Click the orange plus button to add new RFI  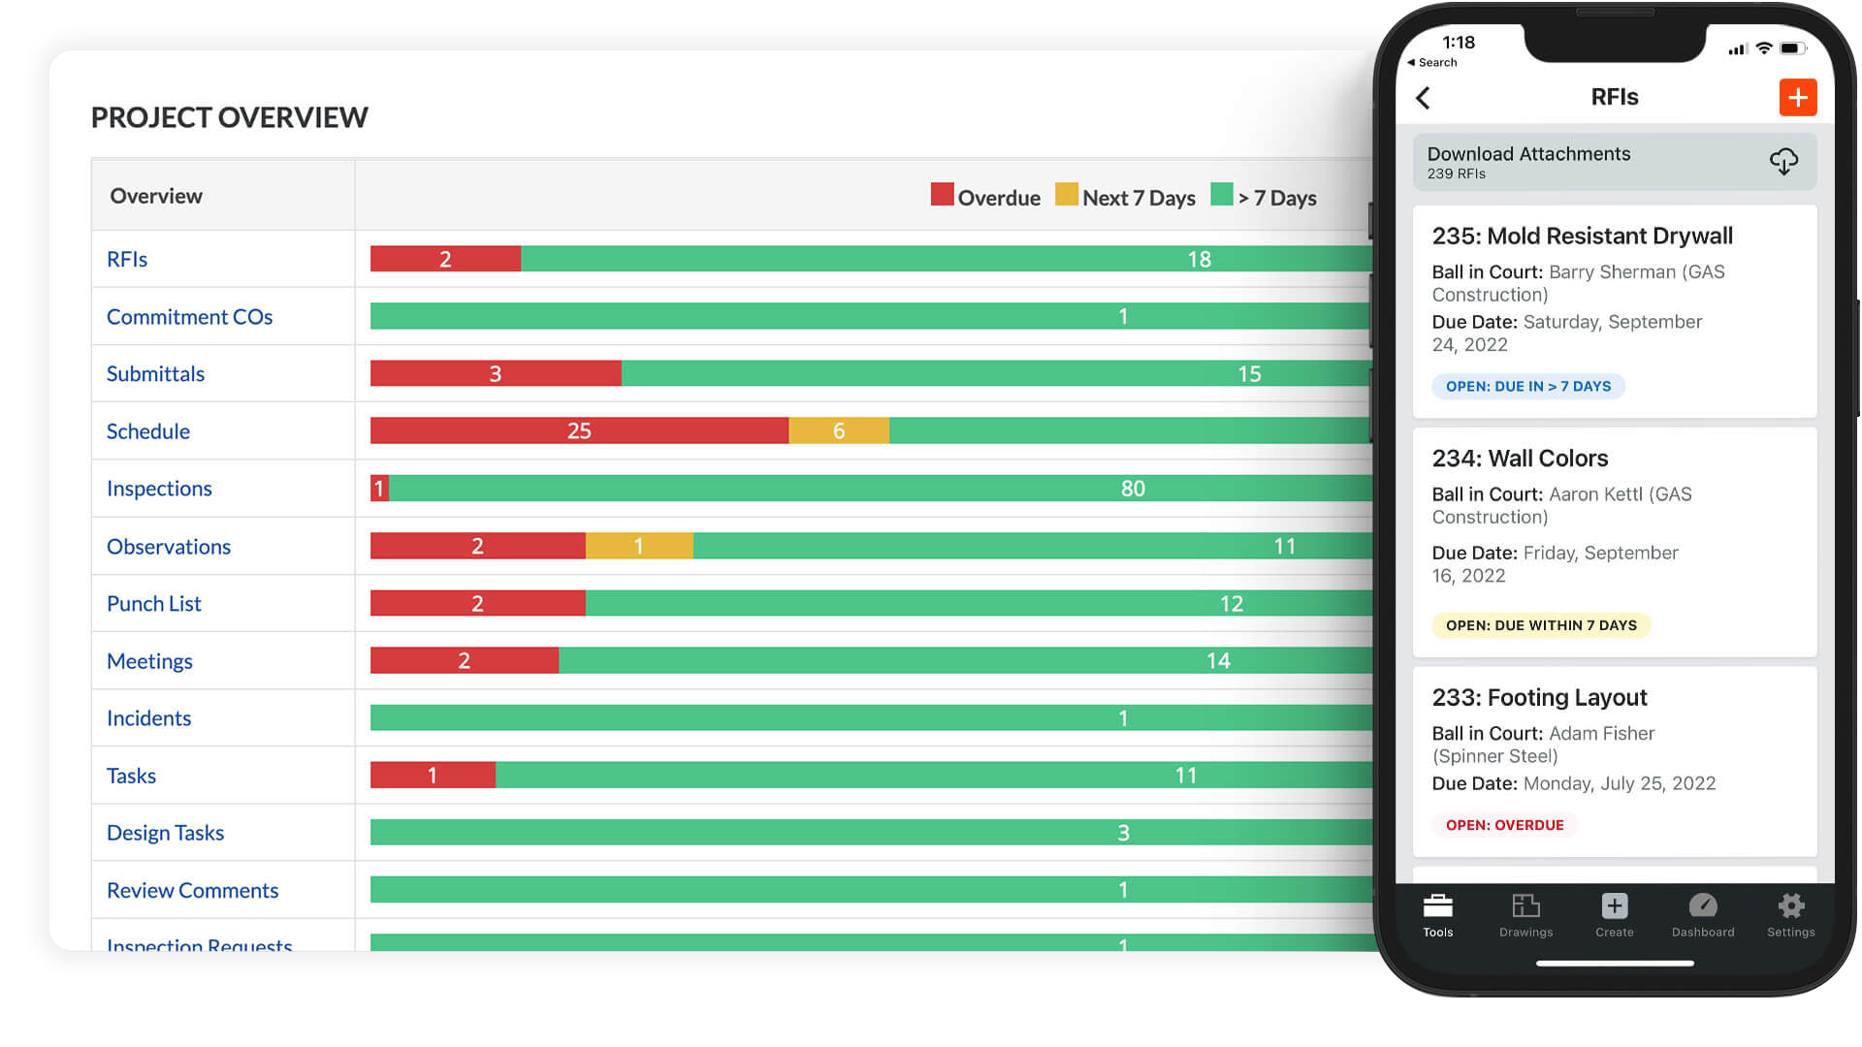[1797, 96]
